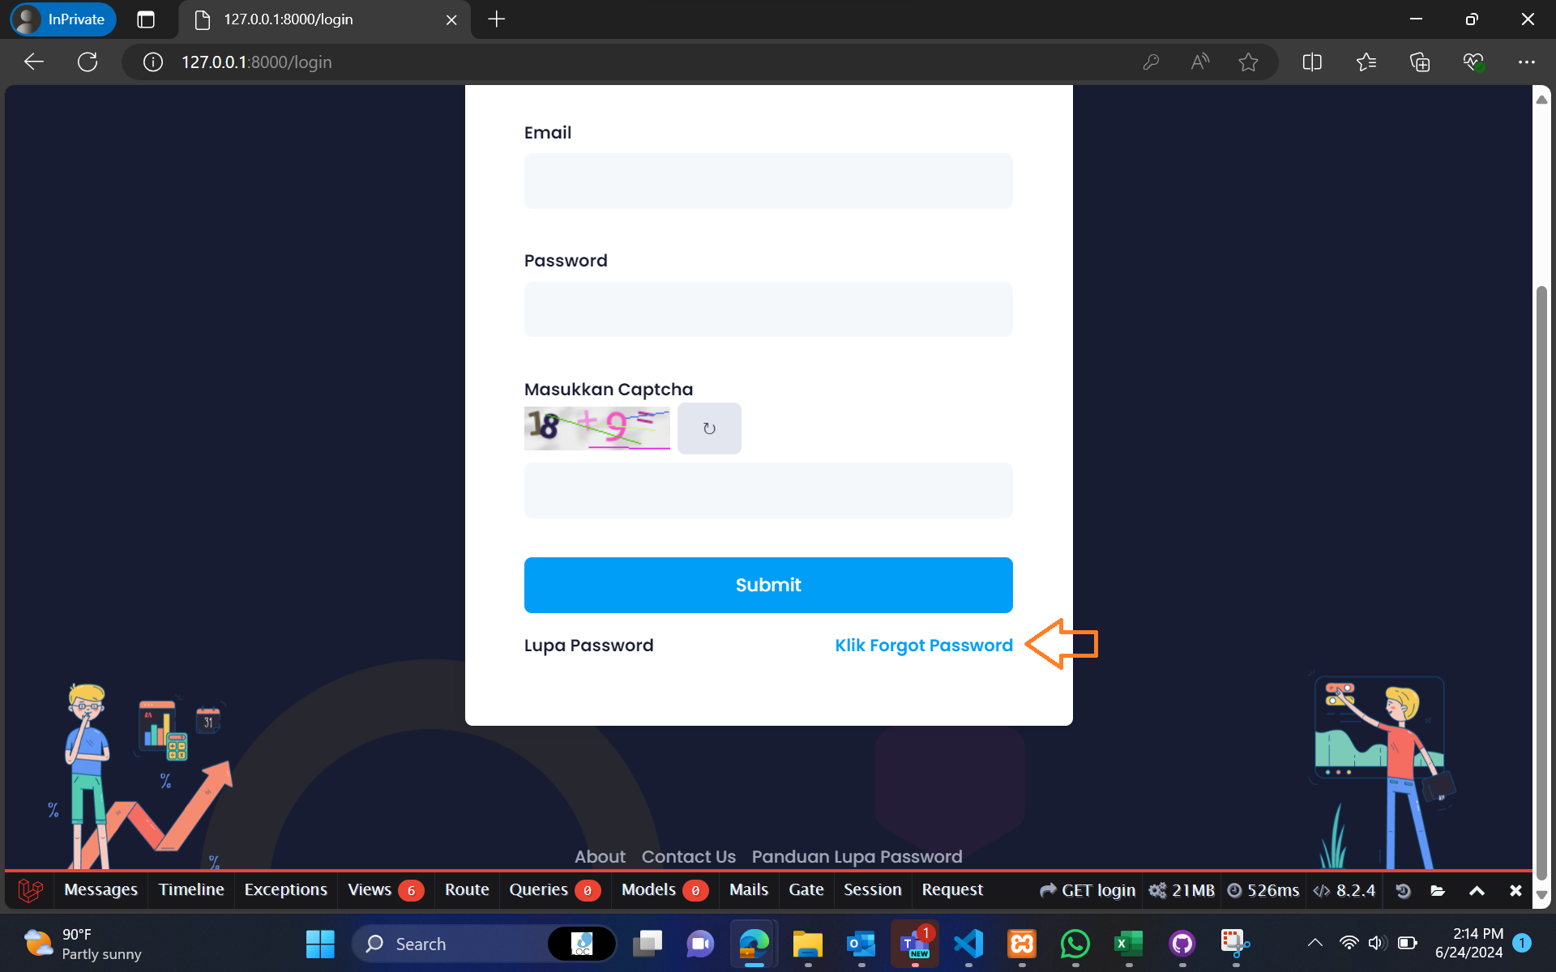Click the Klik Forgot Password link
Viewport: 1556px width, 972px height.
point(924,646)
